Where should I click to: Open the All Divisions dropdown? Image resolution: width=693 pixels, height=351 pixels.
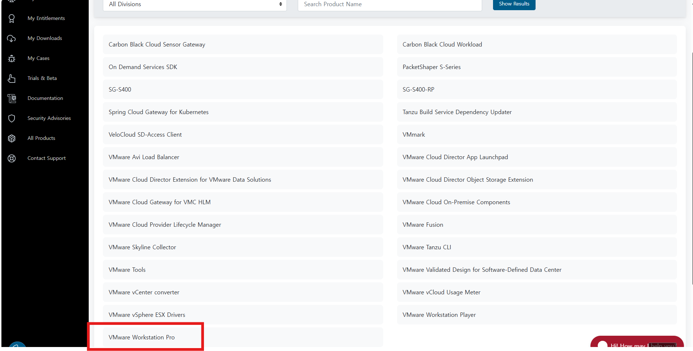[x=195, y=5]
